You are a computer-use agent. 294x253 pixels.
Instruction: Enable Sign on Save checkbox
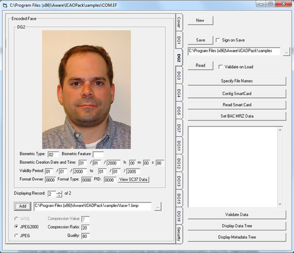(218, 40)
